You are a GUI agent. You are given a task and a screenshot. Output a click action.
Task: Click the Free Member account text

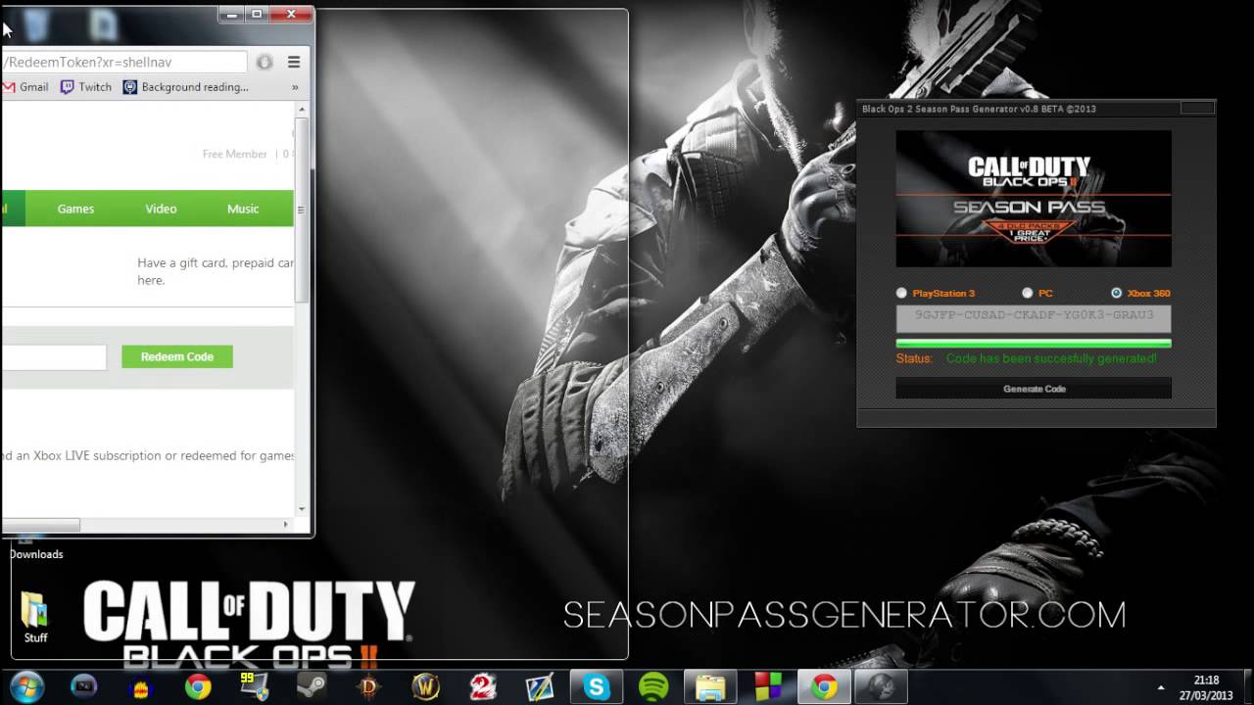234,154
